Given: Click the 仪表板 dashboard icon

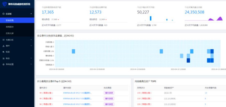Looking at the screenshot, I should coord(3,14).
